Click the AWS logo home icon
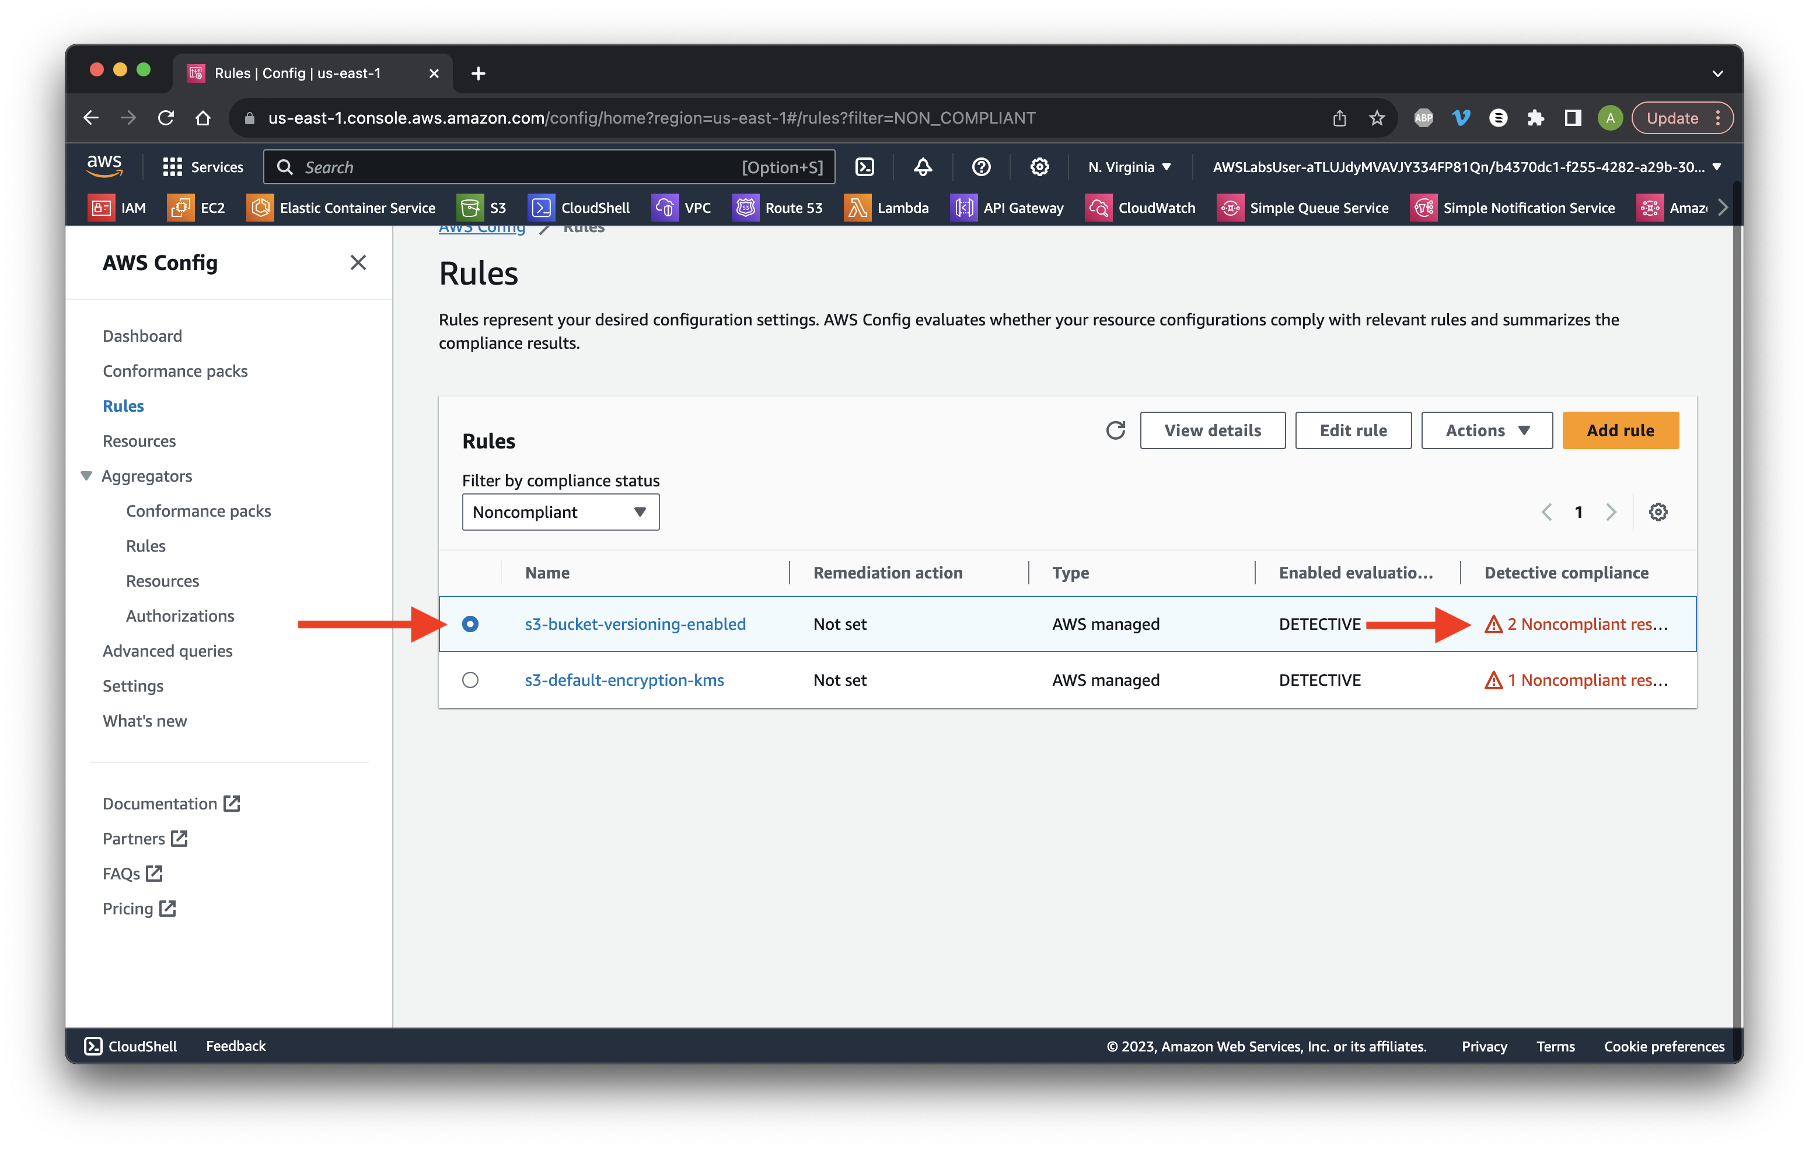1809x1150 pixels. click(x=104, y=166)
